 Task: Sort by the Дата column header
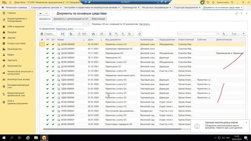(95, 40)
